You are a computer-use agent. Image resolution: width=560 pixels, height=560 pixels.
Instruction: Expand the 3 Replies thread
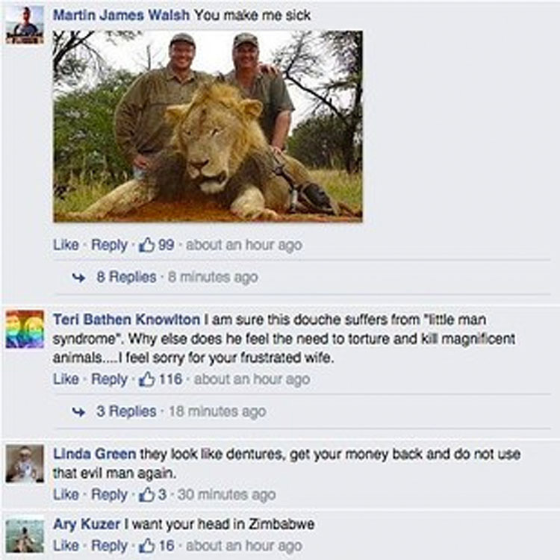tap(126, 411)
